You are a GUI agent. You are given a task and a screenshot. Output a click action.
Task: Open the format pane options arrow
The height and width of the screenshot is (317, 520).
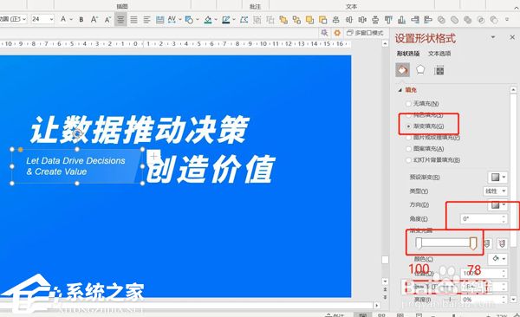point(493,36)
